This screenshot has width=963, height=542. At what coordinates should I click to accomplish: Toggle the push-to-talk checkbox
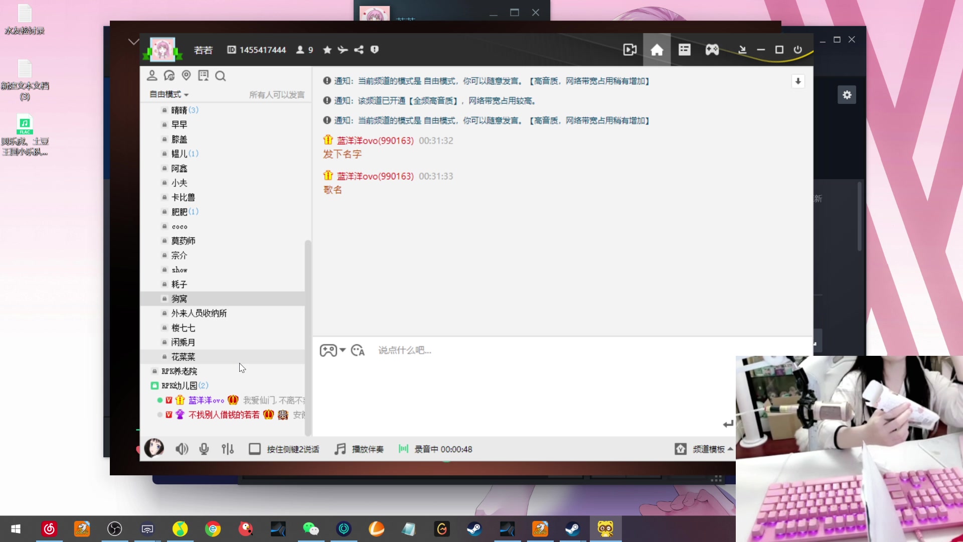(x=254, y=449)
